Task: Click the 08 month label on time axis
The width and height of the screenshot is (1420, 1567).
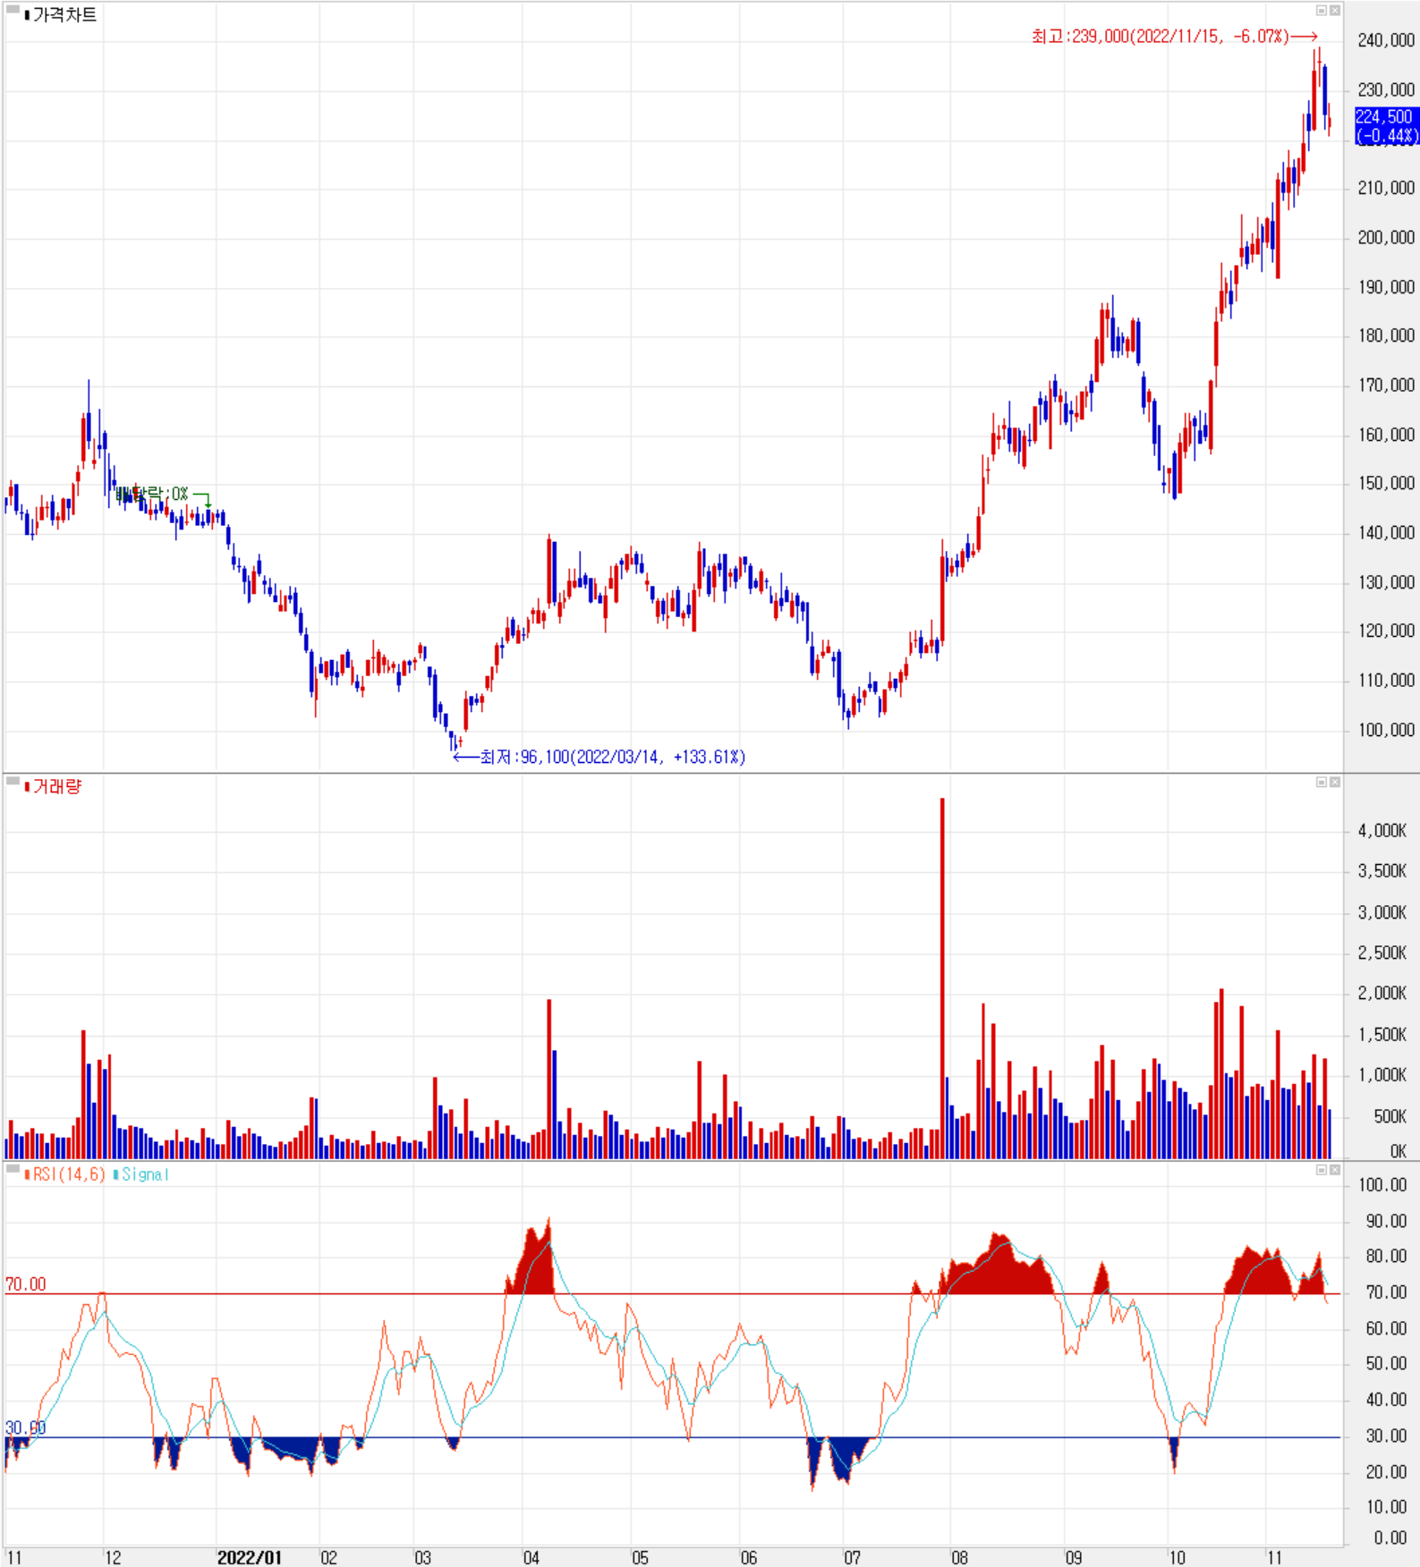Action: click(x=959, y=1557)
